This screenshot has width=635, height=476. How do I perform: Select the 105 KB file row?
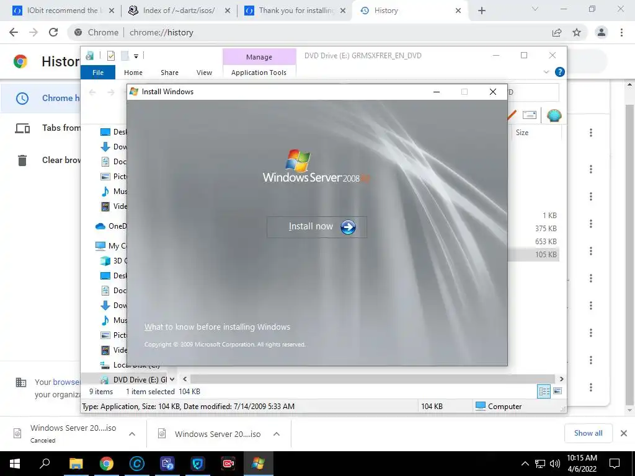(533, 254)
